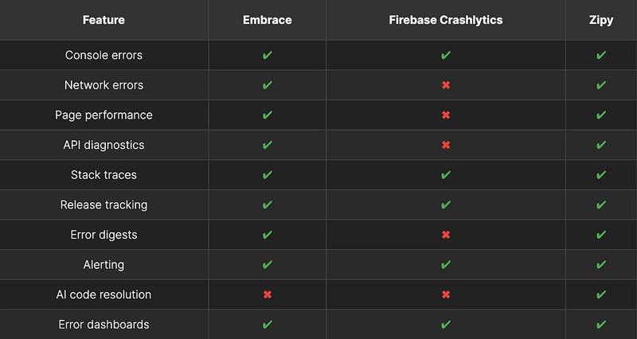Click Zipy's green check for AI code resolution
637x339 pixels.
coord(601,294)
